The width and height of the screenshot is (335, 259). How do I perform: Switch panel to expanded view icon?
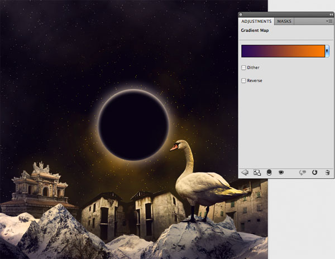[x=257, y=172]
